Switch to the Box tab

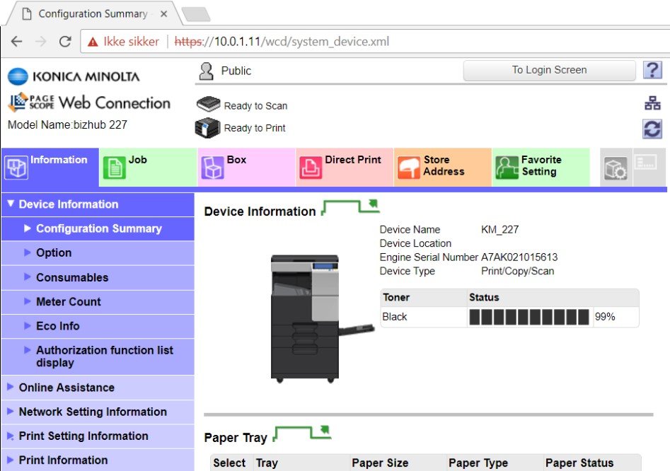click(246, 167)
